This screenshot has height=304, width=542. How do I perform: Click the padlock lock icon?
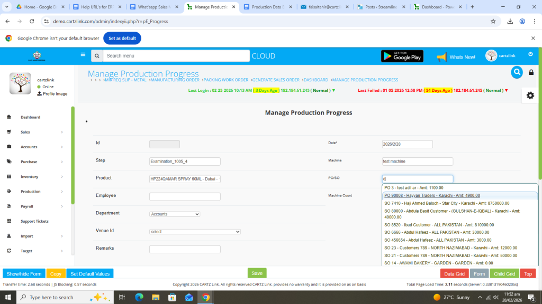click(x=532, y=73)
